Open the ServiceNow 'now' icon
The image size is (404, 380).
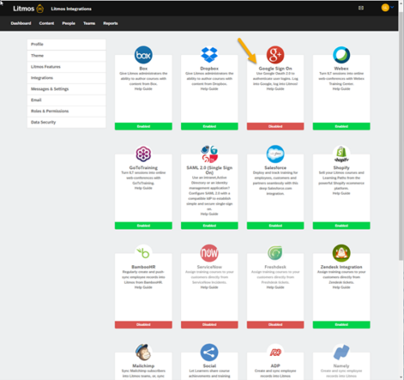209,253
